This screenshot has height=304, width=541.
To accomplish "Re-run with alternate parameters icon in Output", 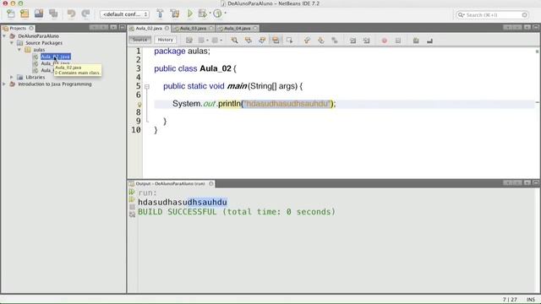I will coord(132,199).
